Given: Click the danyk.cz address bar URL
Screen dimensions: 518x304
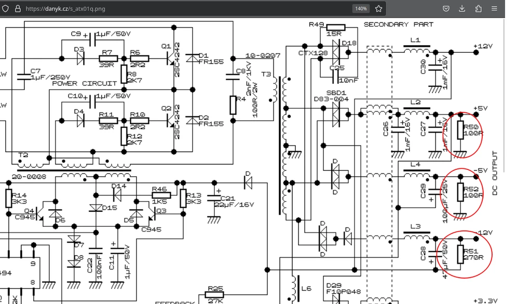Looking at the screenshot, I should (x=65, y=9).
